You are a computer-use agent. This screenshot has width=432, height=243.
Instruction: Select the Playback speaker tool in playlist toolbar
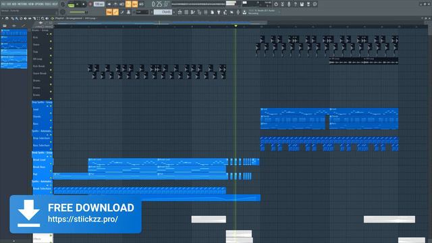pos(47,18)
